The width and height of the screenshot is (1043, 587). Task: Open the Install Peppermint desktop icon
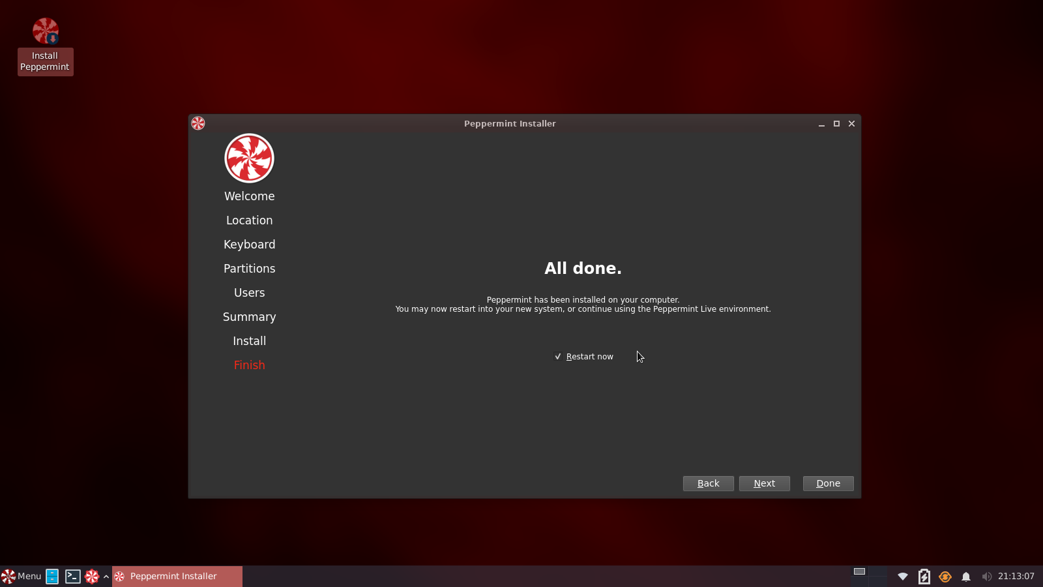coord(44,31)
